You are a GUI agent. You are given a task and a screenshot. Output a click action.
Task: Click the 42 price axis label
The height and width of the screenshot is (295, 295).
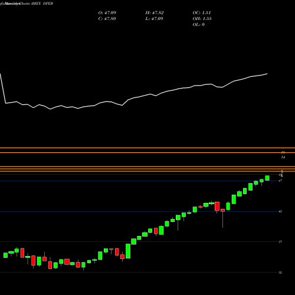280,211
